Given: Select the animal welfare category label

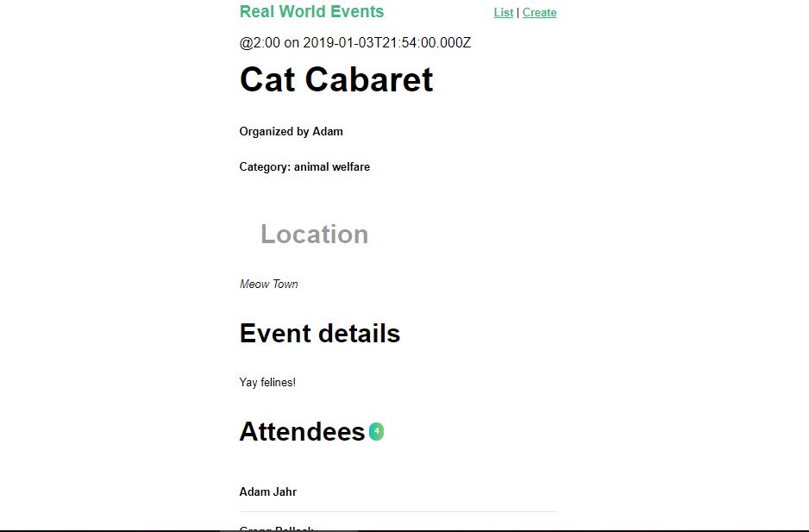Looking at the screenshot, I should coord(304,166).
